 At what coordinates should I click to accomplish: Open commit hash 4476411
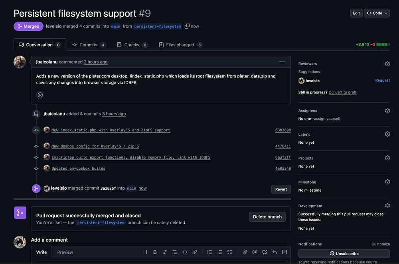[283, 146]
